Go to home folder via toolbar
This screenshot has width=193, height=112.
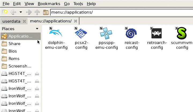[x=46, y=12]
